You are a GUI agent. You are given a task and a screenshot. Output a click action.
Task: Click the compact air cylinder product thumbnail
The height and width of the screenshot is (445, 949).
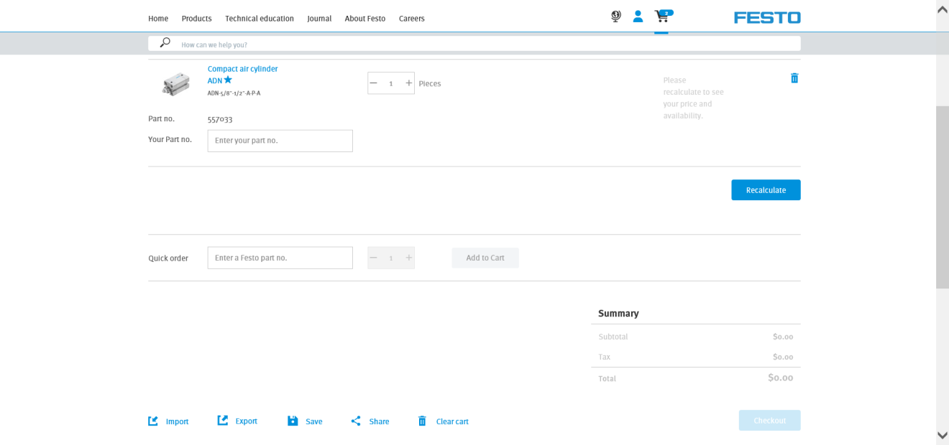(x=175, y=83)
